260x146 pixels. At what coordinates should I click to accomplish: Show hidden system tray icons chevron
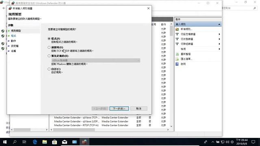coord(213,142)
